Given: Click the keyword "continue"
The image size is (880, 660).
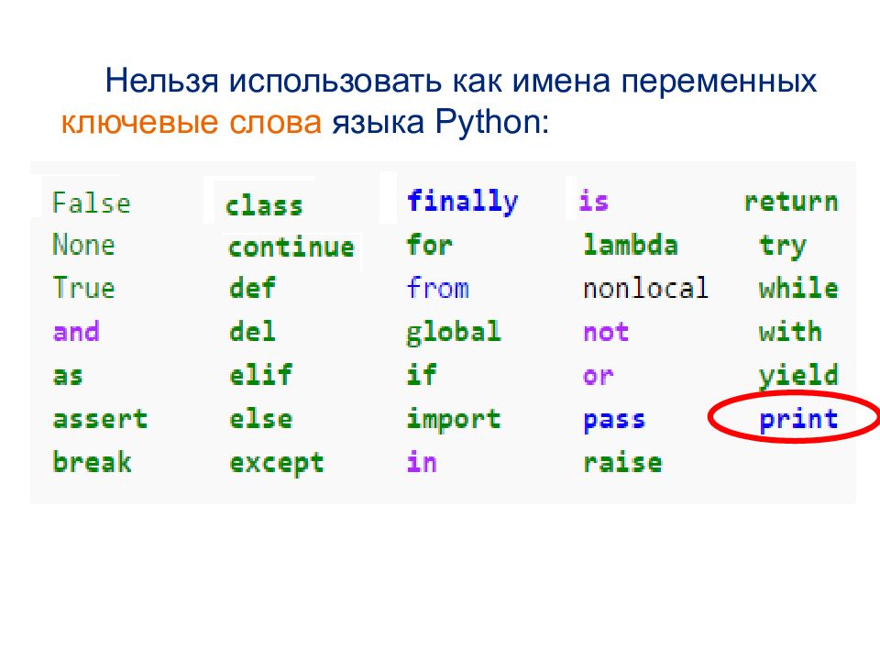Looking at the screenshot, I should click(291, 247).
